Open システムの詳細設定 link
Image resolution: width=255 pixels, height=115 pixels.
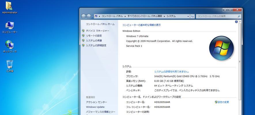click(96, 45)
